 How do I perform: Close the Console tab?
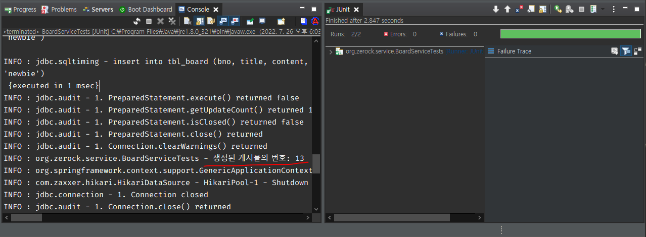coord(215,10)
